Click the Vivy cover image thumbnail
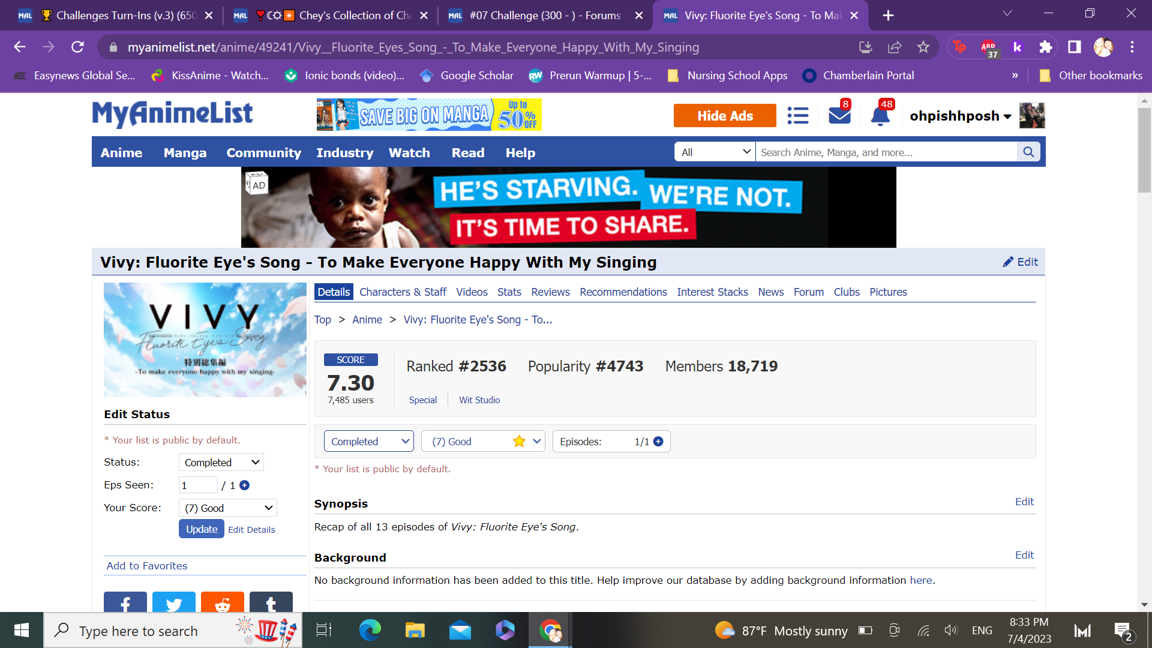Image resolution: width=1152 pixels, height=648 pixels. [205, 340]
